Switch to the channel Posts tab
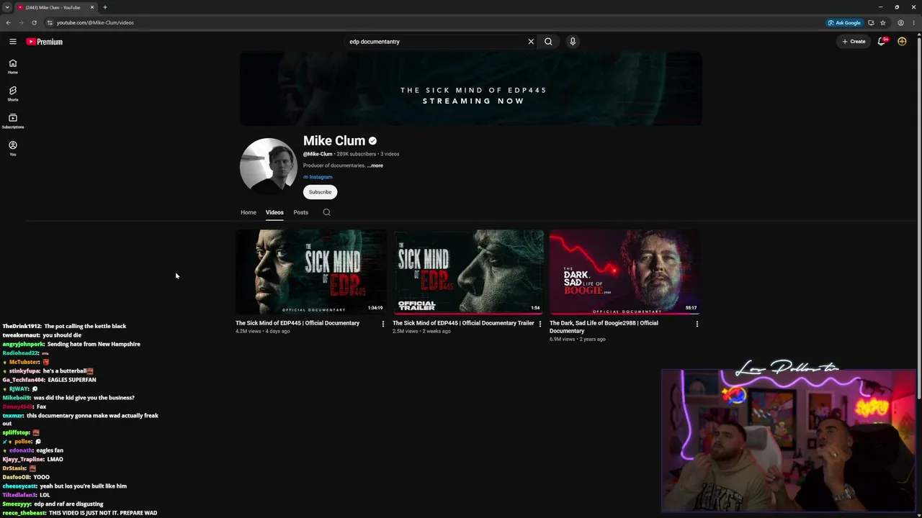 coord(300,212)
